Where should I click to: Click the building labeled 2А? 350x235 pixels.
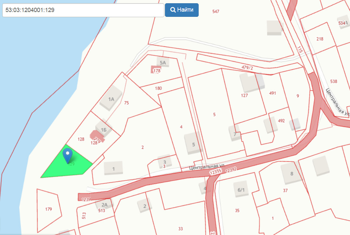point(104,205)
